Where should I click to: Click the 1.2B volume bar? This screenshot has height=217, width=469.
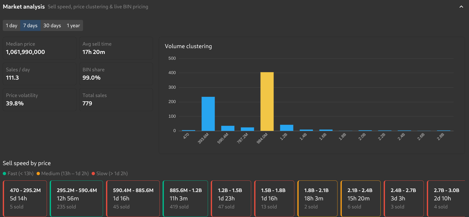click(287, 128)
